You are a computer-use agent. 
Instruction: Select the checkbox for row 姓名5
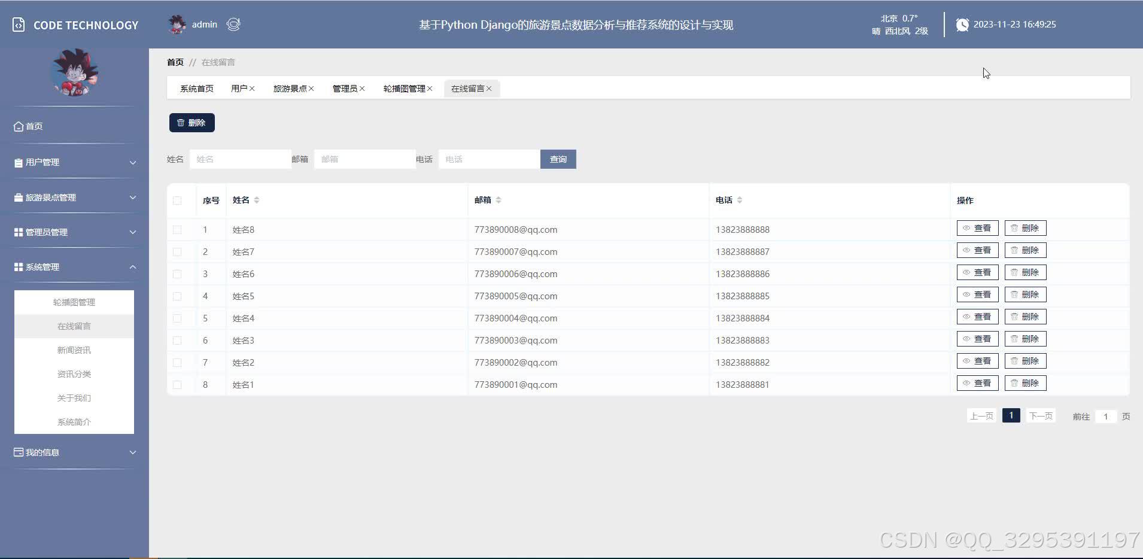177,296
